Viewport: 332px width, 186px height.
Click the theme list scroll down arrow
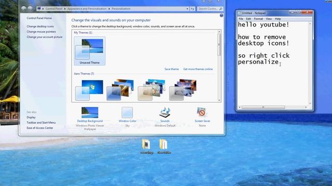pos(219,100)
